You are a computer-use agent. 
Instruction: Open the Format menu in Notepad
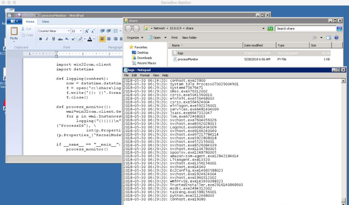click(145, 76)
